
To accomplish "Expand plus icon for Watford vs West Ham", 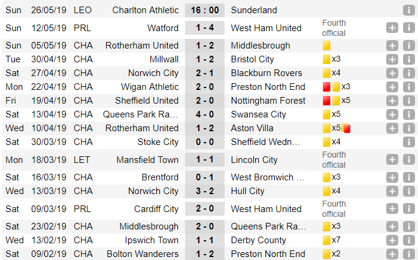I will (x=392, y=28).
